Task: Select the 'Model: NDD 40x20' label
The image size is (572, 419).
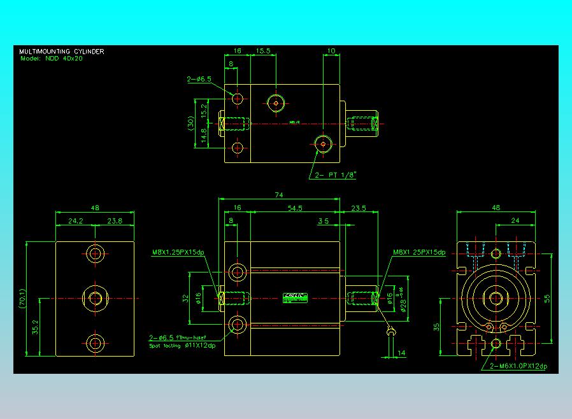Action: 52,59
